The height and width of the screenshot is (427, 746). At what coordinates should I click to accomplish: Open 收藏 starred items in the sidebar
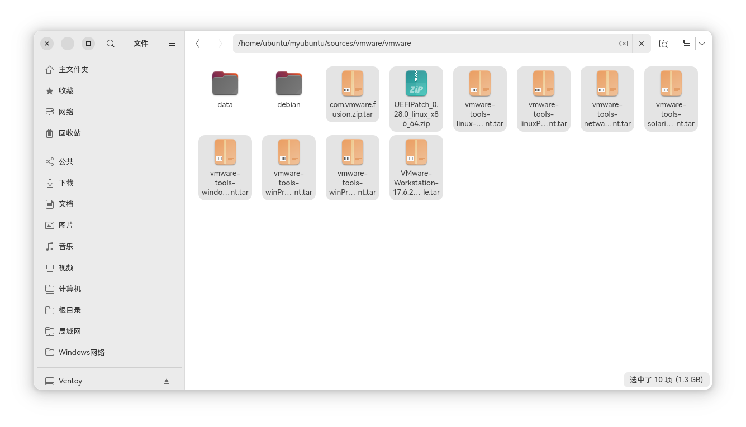point(110,91)
